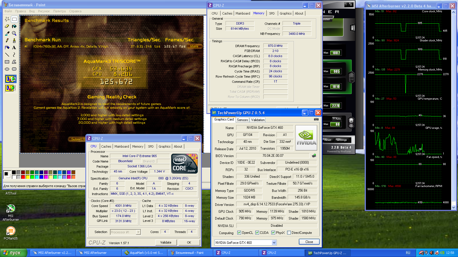This screenshot has width=458, height=257.
Task: Toggle the DirectCompute checkbox in GPU-Z
Action: (289, 233)
